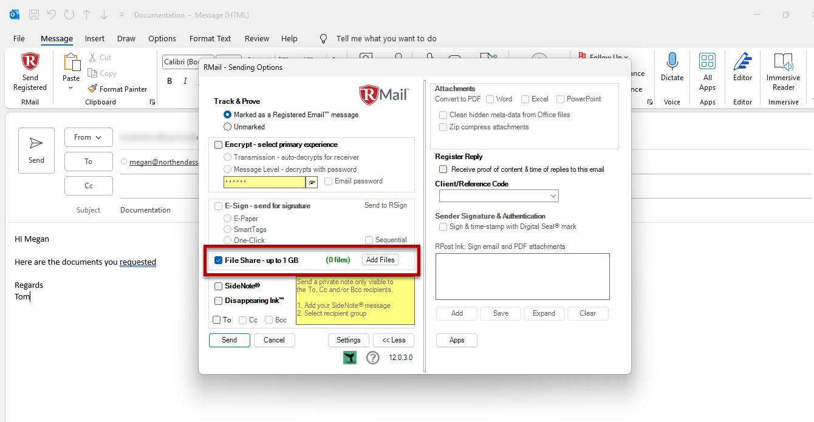Reveal password with the eye icon
The image size is (814, 422).
pos(312,182)
